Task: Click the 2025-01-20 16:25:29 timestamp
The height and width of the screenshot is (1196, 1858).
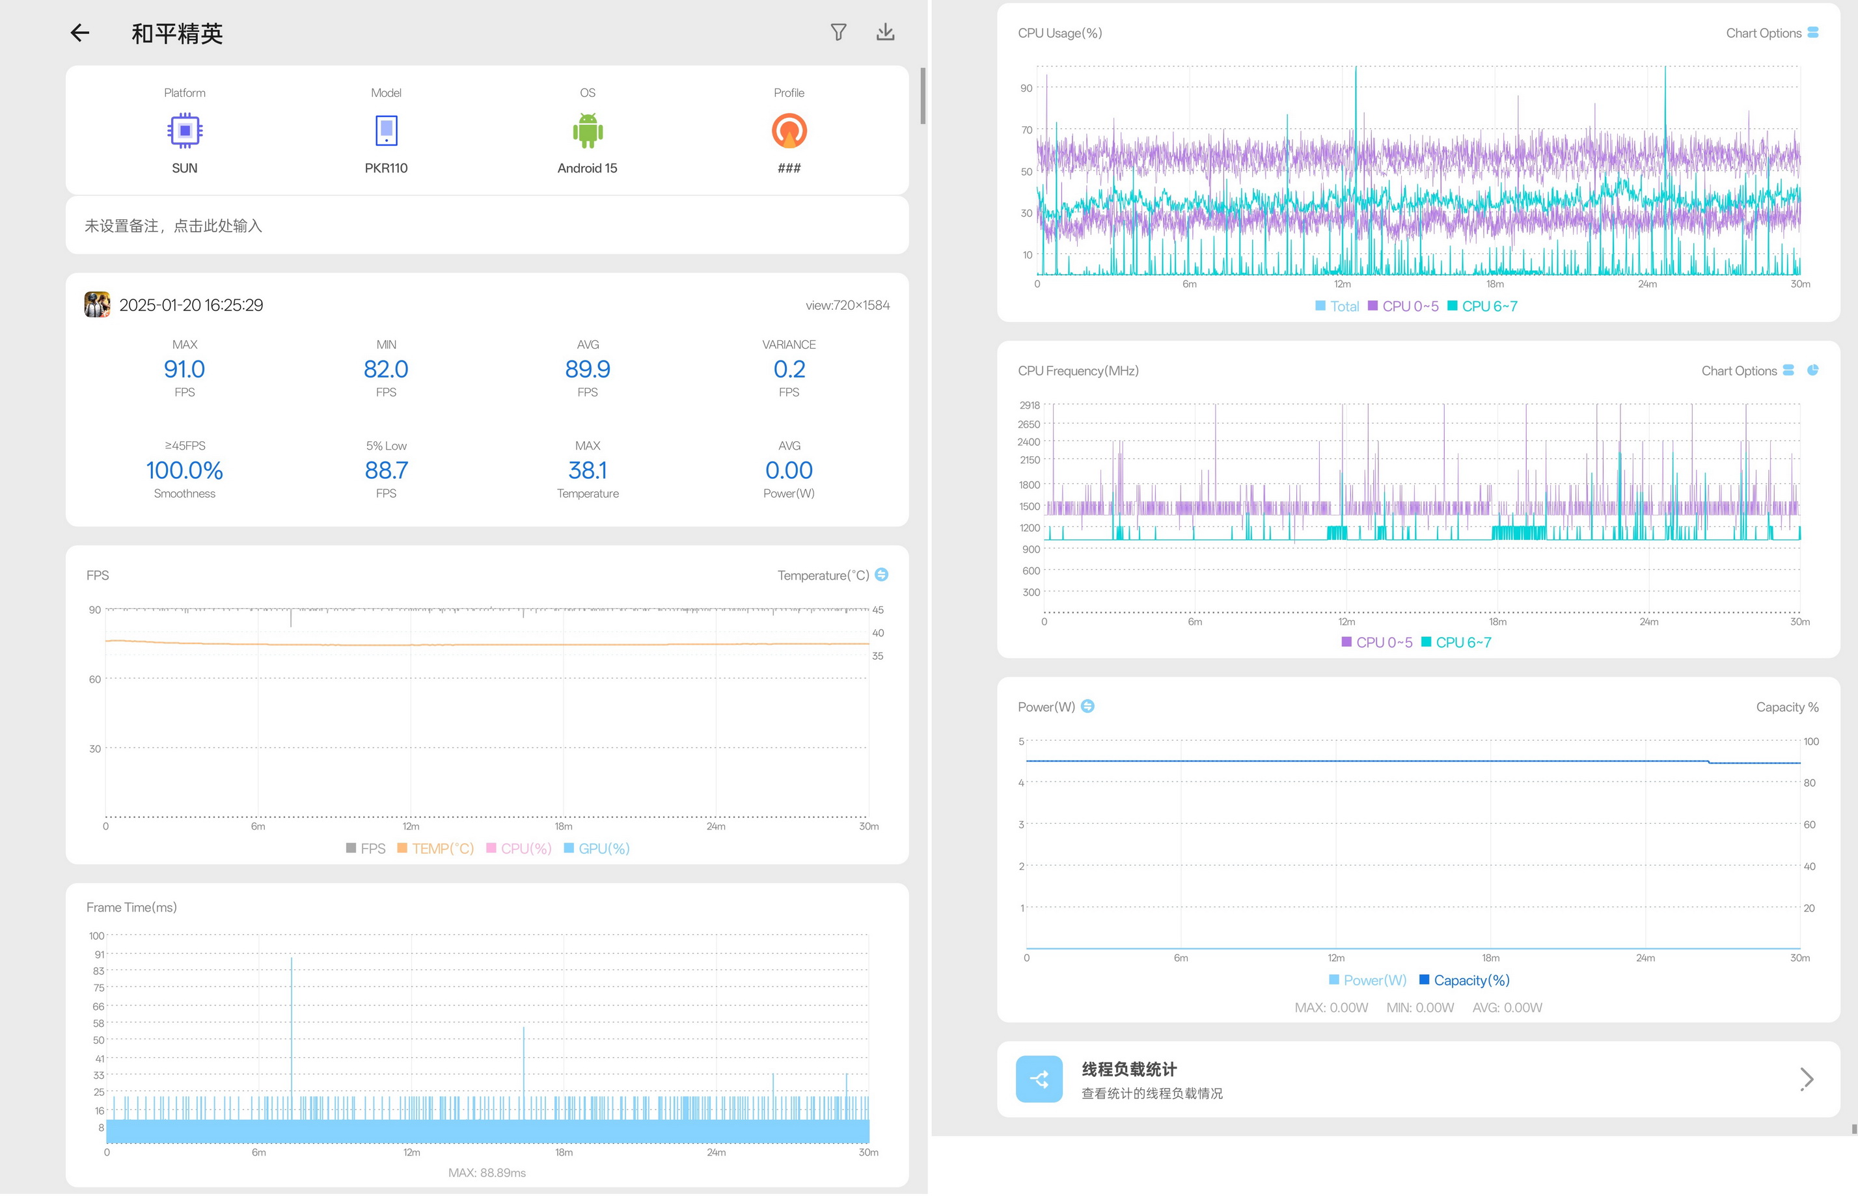Action: point(191,305)
